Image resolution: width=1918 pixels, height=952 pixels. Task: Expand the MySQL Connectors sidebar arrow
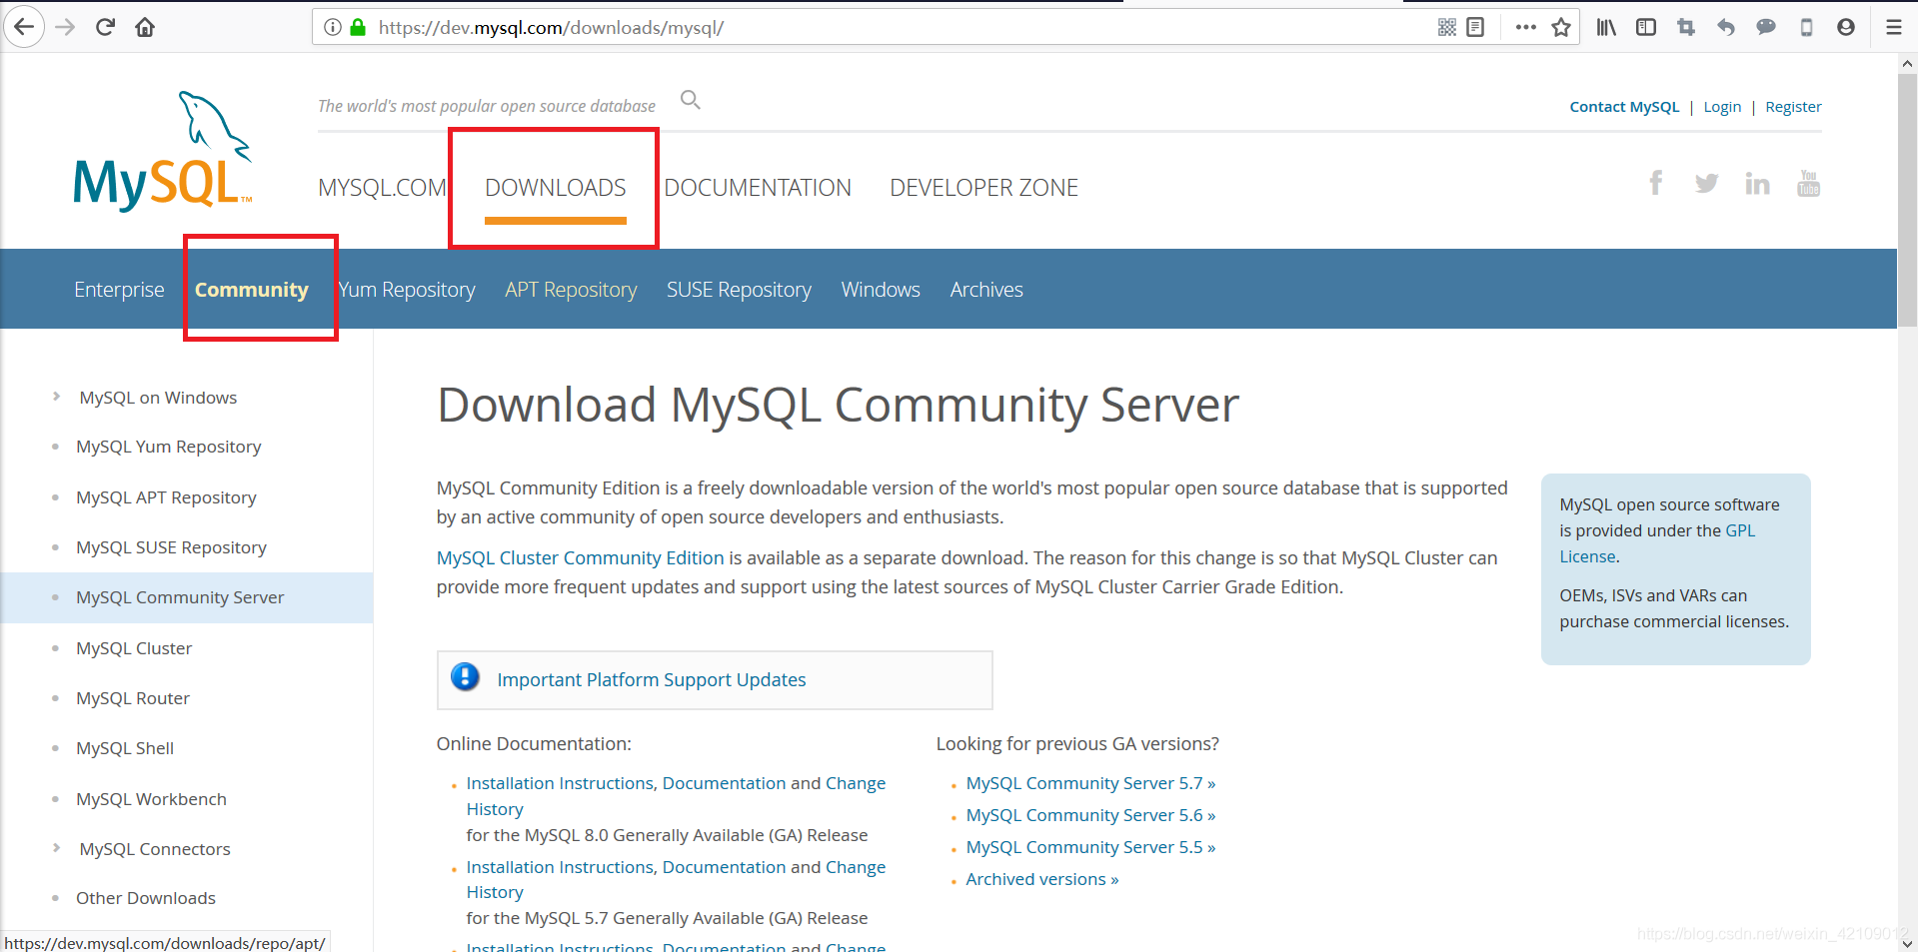pos(57,848)
